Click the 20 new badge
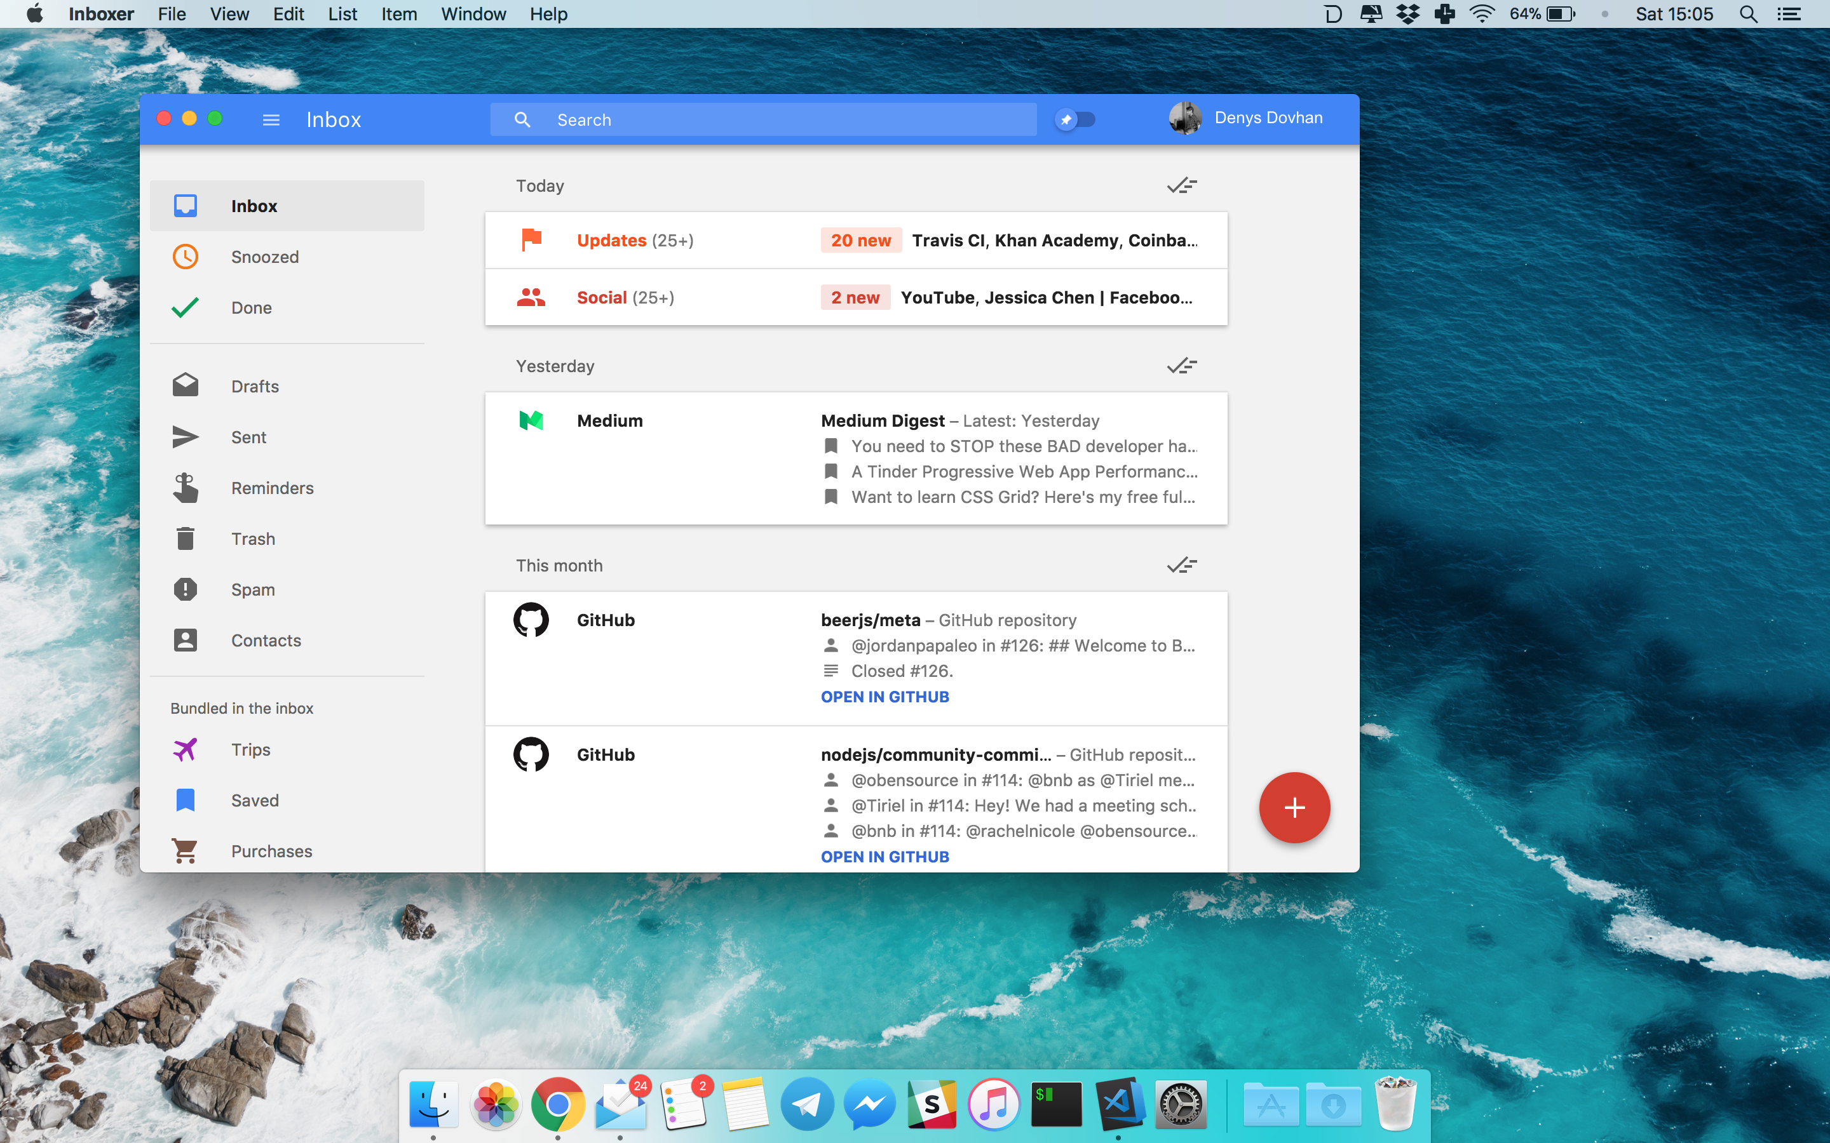This screenshot has width=1830, height=1143. click(862, 241)
